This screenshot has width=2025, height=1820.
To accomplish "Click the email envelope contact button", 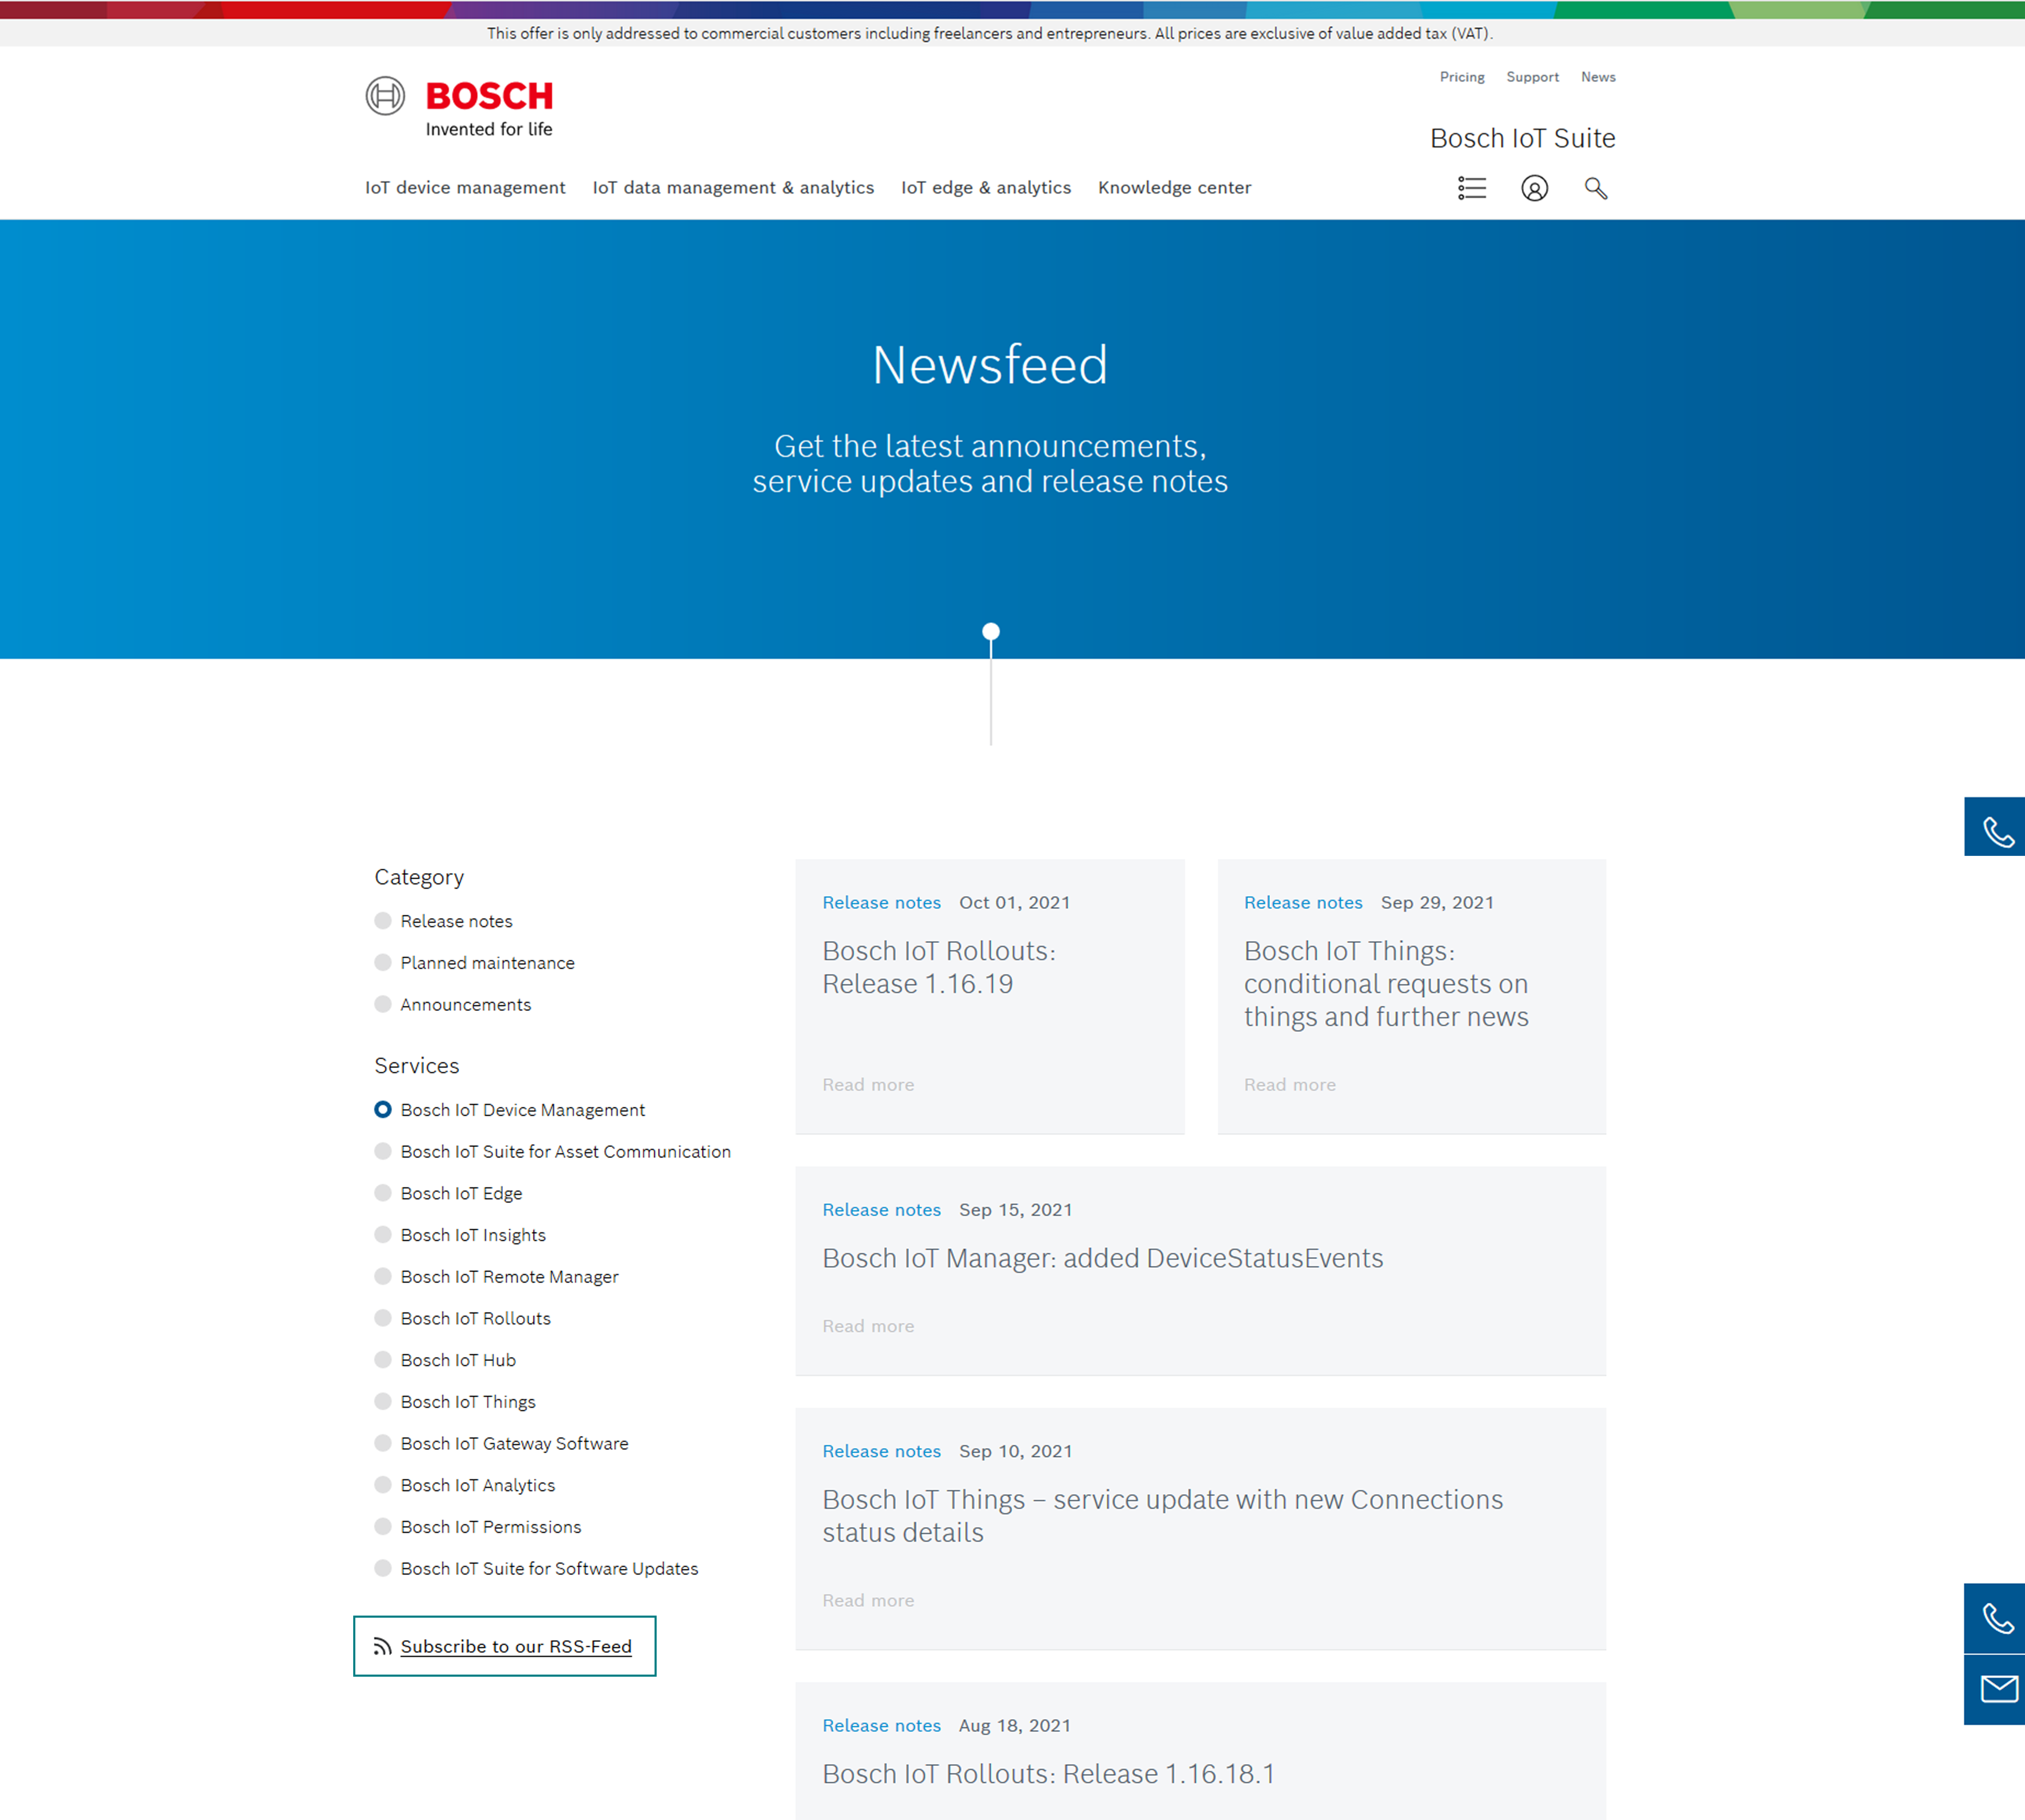I will point(1995,1690).
